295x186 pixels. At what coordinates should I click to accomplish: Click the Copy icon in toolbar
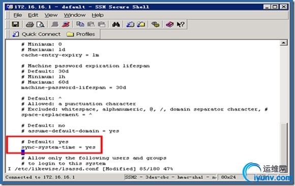coord(80,24)
